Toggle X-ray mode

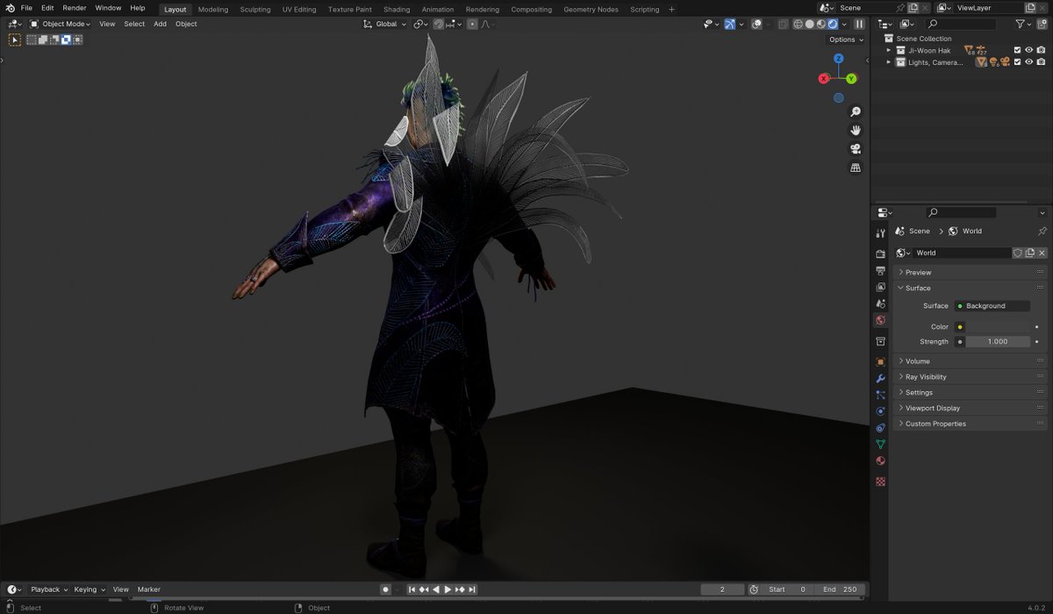783,24
